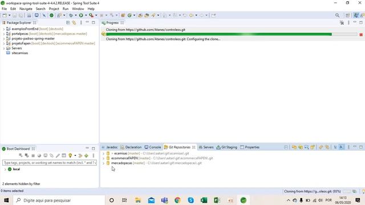Click Remove All Finished Operations icon
The width and height of the screenshot is (365, 205).
point(342,23)
